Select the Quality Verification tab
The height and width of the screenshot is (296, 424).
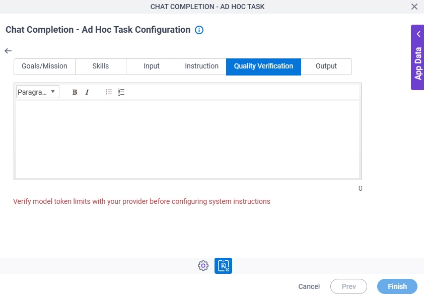pyautogui.click(x=263, y=66)
